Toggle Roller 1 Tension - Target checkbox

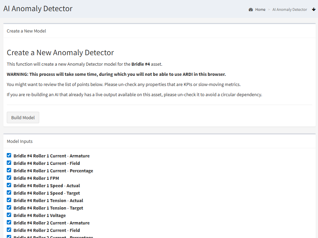point(9,208)
